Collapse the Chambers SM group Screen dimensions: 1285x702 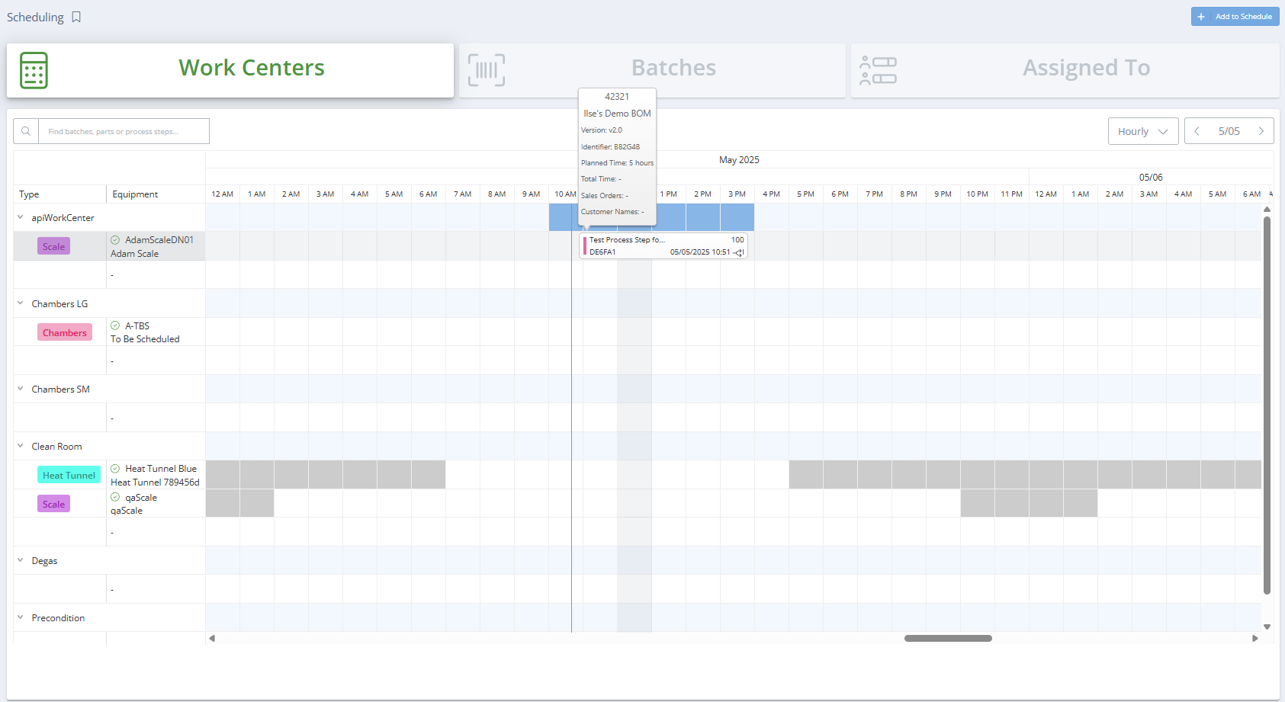(21, 389)
